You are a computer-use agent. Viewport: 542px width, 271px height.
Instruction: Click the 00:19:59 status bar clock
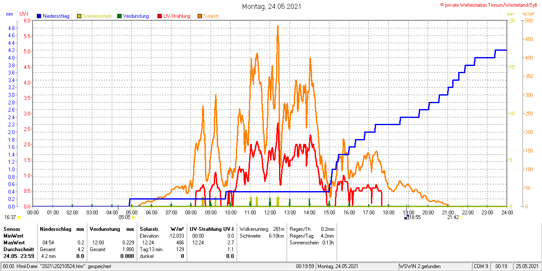(305, 266)
